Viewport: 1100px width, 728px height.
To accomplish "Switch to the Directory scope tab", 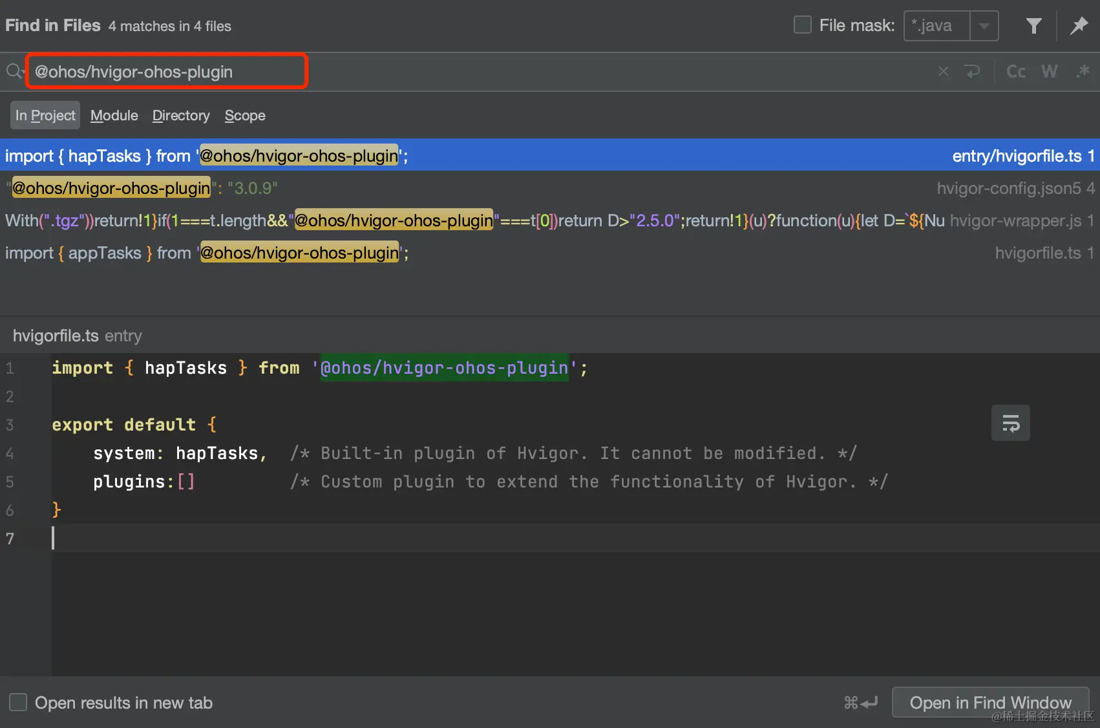I will tap(181, 116).
